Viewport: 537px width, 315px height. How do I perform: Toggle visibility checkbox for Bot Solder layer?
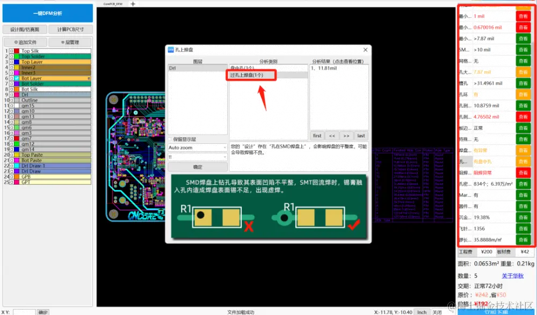11,84
